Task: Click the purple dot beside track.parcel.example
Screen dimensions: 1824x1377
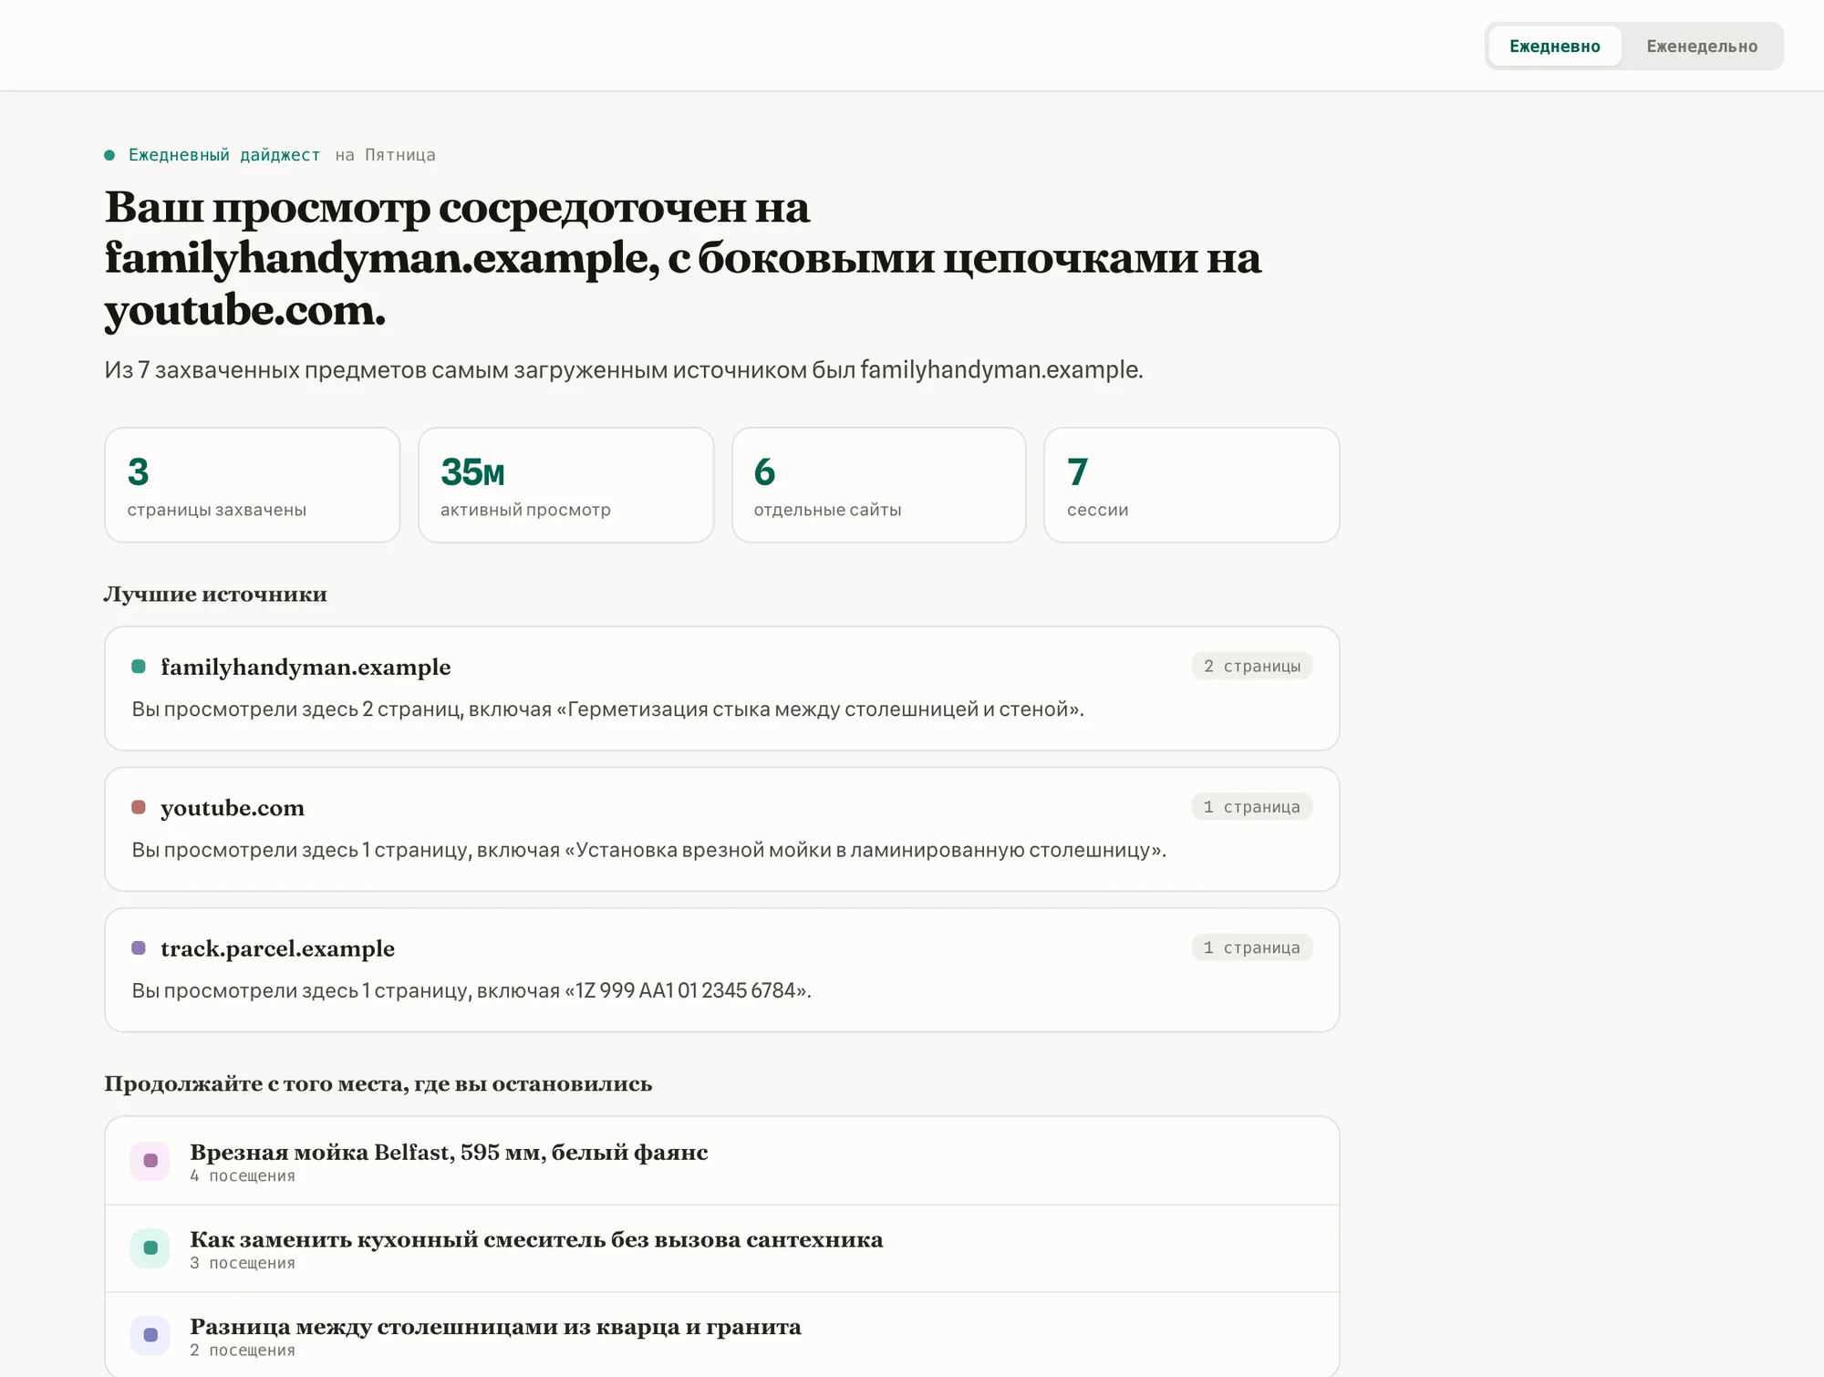Action: [139, 948]
